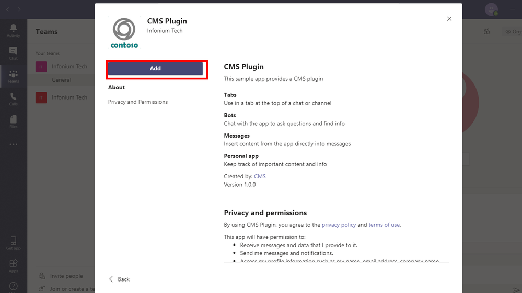The image size is (522, 293).
Task: Click the Invite people icon
Action: (x=42, y=276)
